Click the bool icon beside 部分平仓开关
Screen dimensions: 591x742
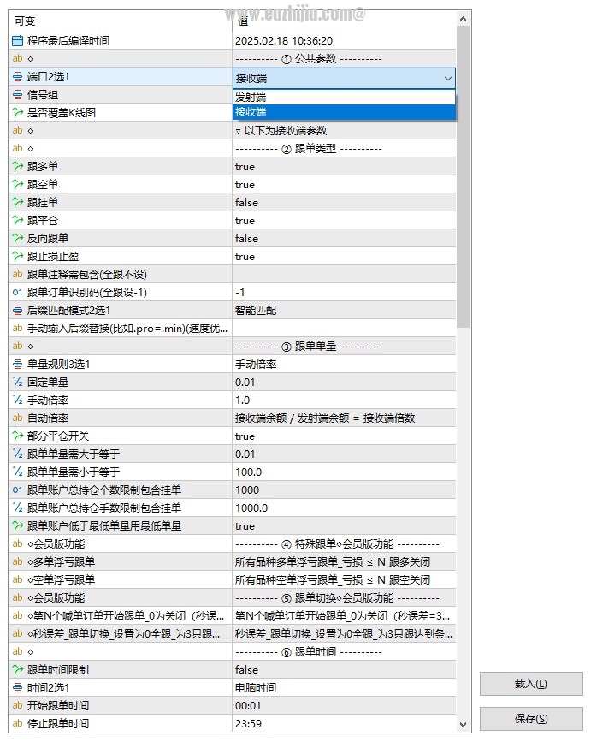click(x=17, y=436)
